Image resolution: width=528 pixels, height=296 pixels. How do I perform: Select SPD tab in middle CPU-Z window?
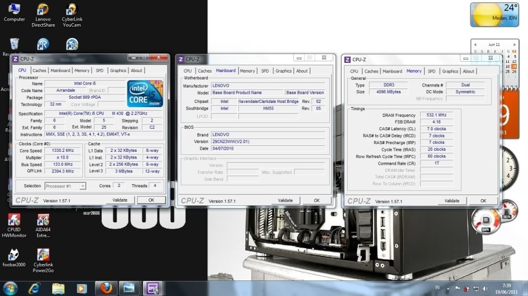coord(265,71)
